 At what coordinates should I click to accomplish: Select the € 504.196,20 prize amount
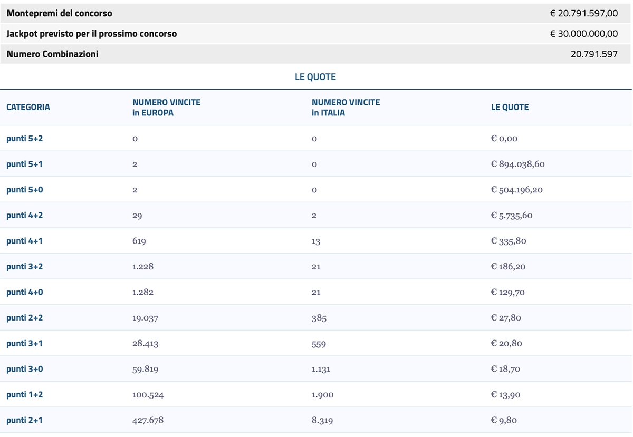[x=516, y=190]
